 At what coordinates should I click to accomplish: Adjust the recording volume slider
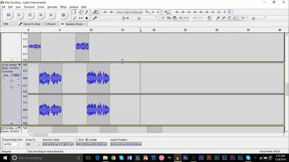(x=123, y=18)
